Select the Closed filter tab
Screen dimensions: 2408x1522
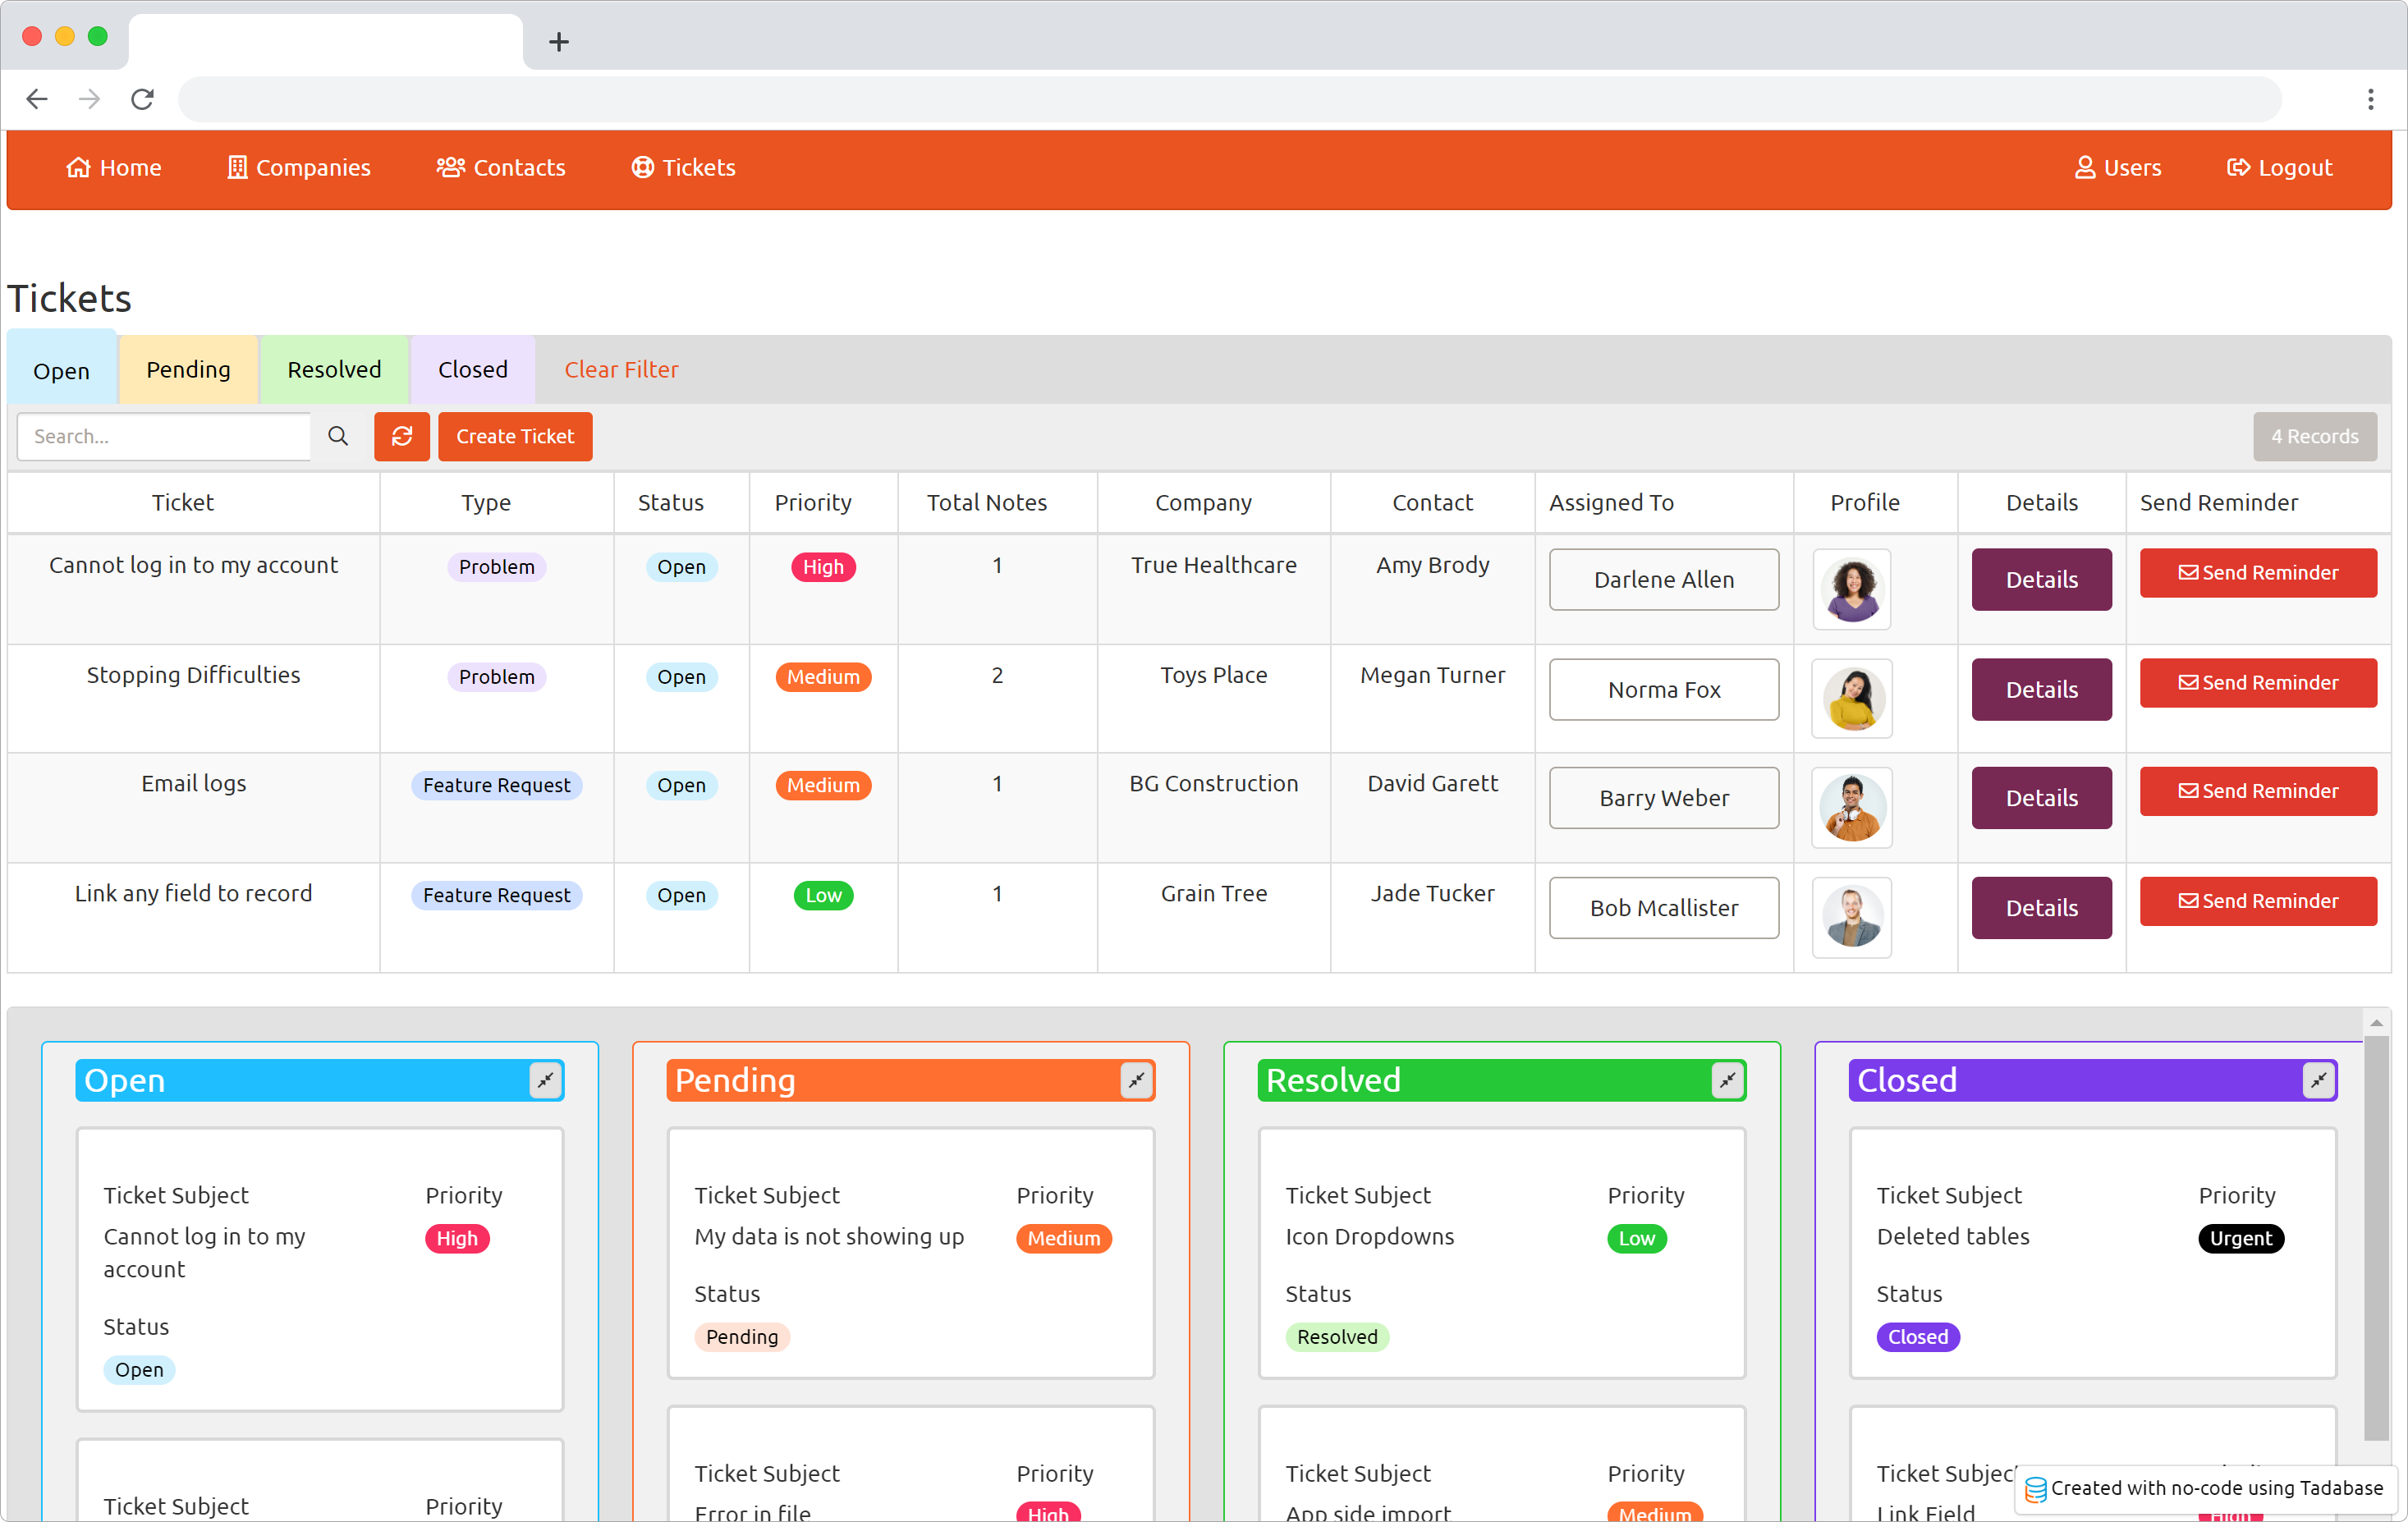click(472, 370)
